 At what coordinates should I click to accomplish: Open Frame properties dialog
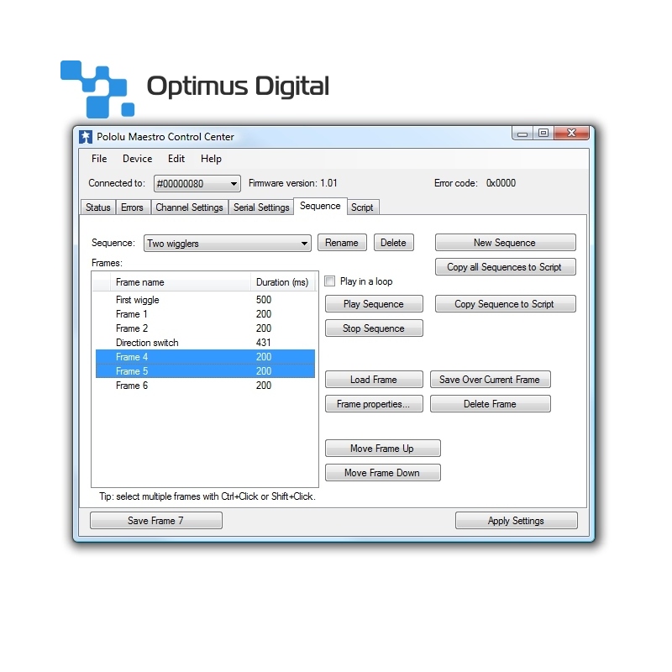tap(374, 404)
